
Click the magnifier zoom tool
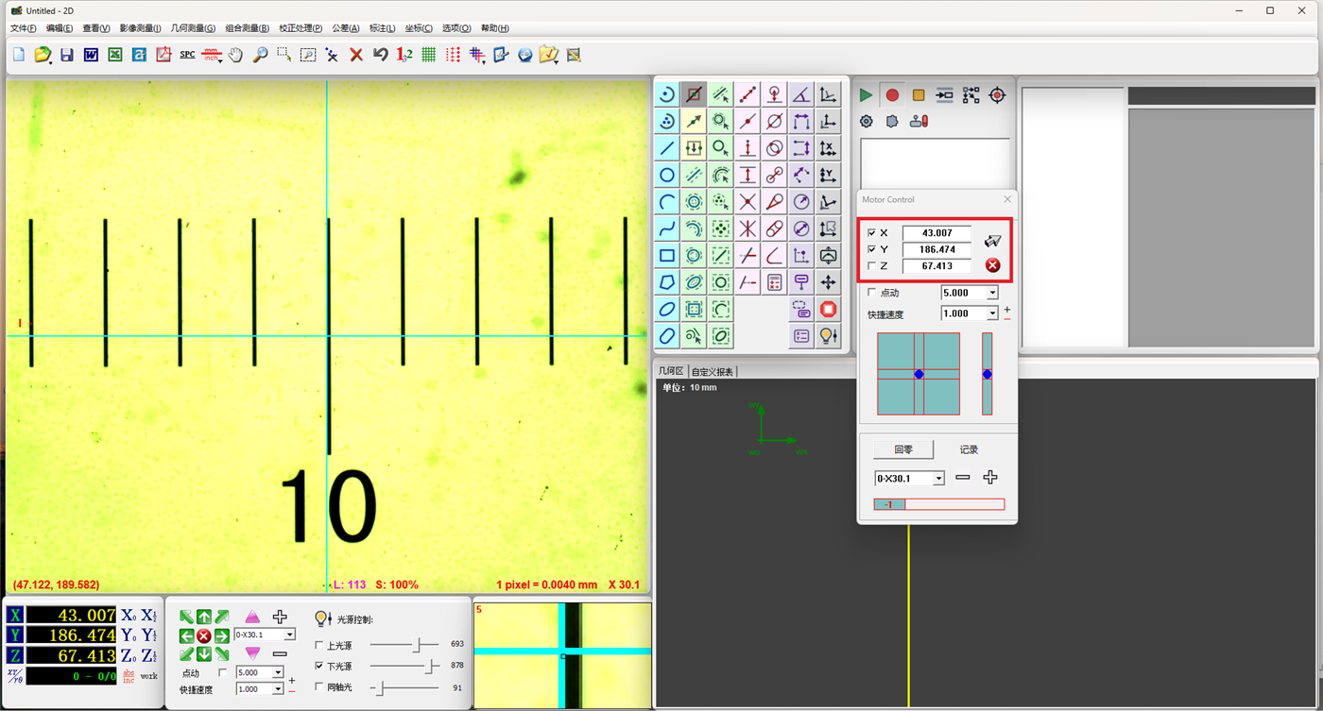(260, 56)
